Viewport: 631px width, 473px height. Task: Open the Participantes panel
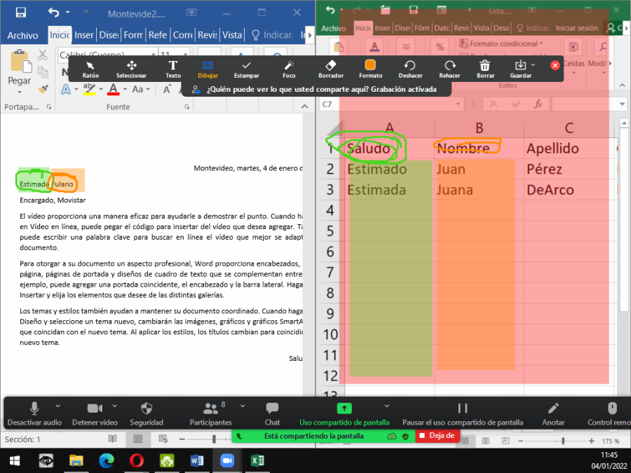[x=210, y=414]
